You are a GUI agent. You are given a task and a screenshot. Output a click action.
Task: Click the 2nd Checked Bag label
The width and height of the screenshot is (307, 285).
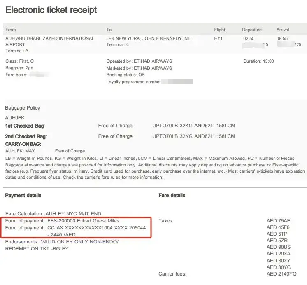[25, 136]
